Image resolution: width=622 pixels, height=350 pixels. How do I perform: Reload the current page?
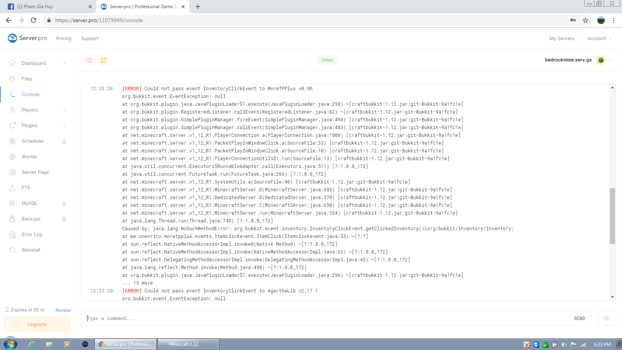coord(33,20)
